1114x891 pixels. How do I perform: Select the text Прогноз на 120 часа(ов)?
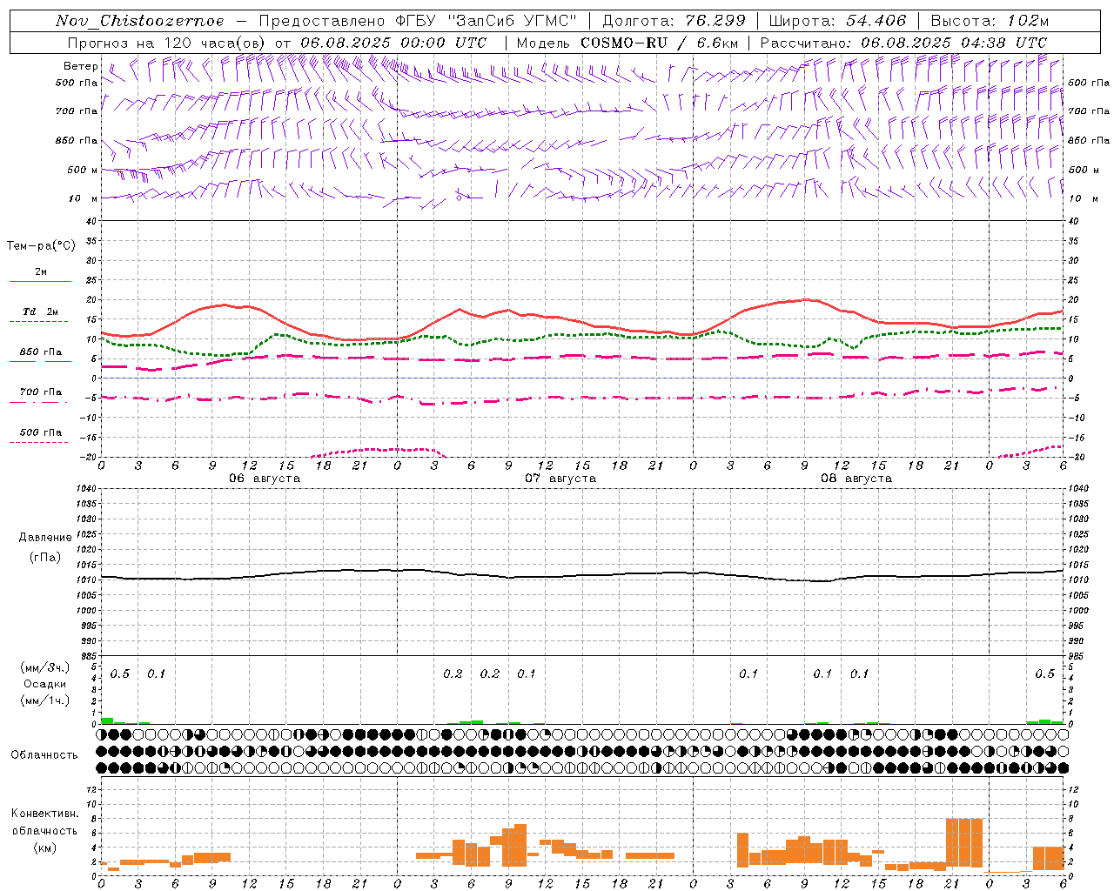168,43
